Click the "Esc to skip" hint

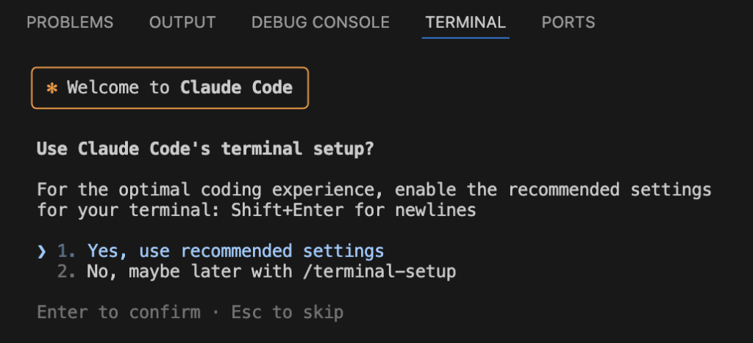tap(287, 312)
